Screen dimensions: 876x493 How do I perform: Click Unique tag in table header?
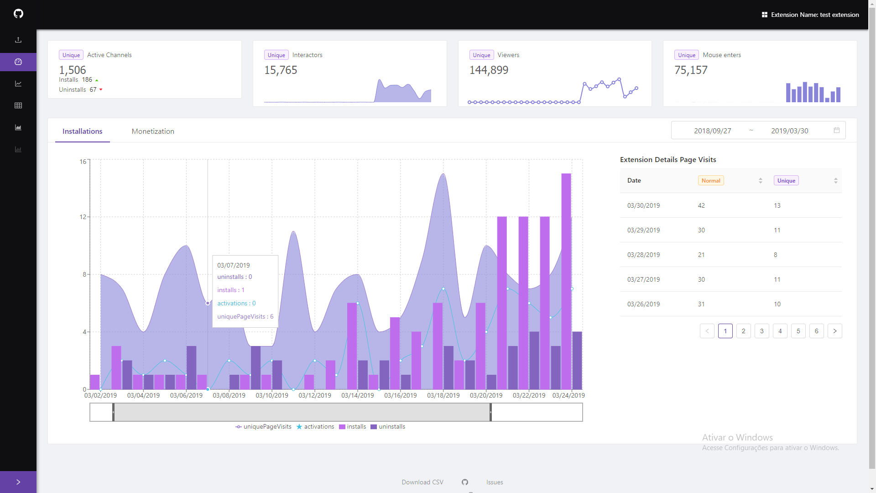[786, 180]
